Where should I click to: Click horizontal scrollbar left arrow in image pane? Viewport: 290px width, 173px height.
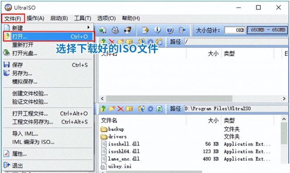click(x=102, y=99)
